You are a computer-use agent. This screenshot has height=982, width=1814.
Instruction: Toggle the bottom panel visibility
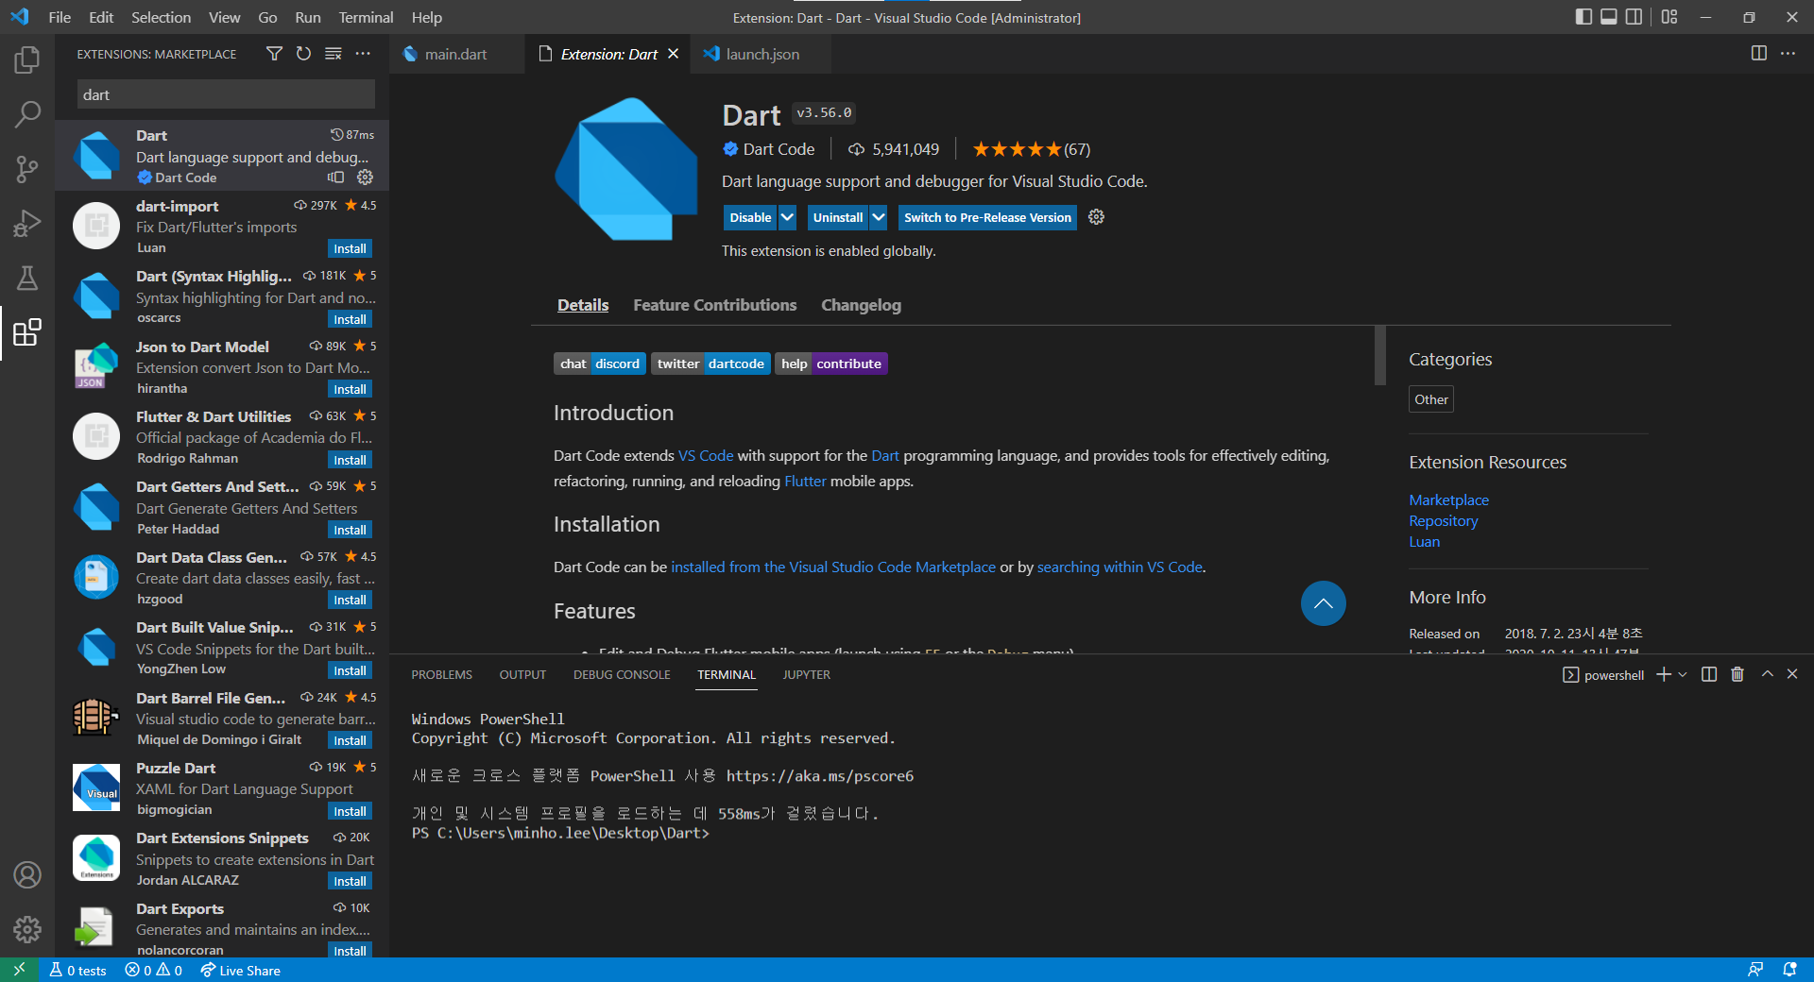(1609, 17)
